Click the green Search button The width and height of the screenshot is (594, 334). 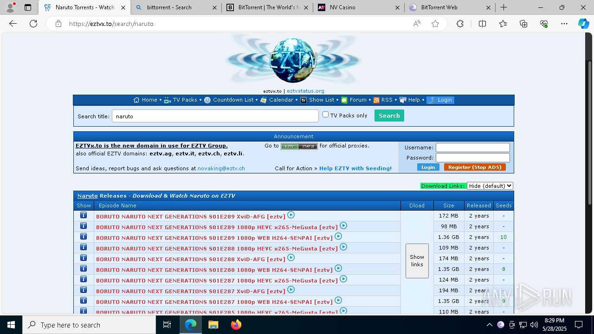click(x=389, y=116)
